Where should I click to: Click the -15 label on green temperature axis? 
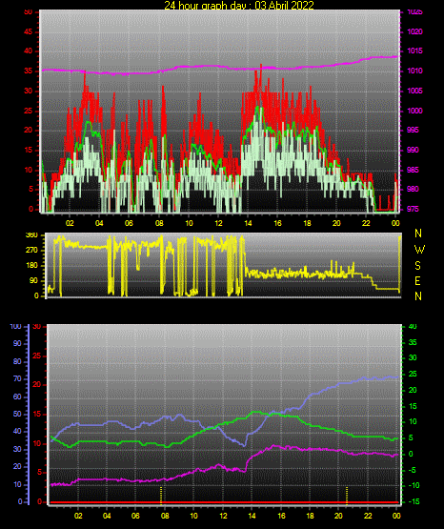click(x=414, y=501)
